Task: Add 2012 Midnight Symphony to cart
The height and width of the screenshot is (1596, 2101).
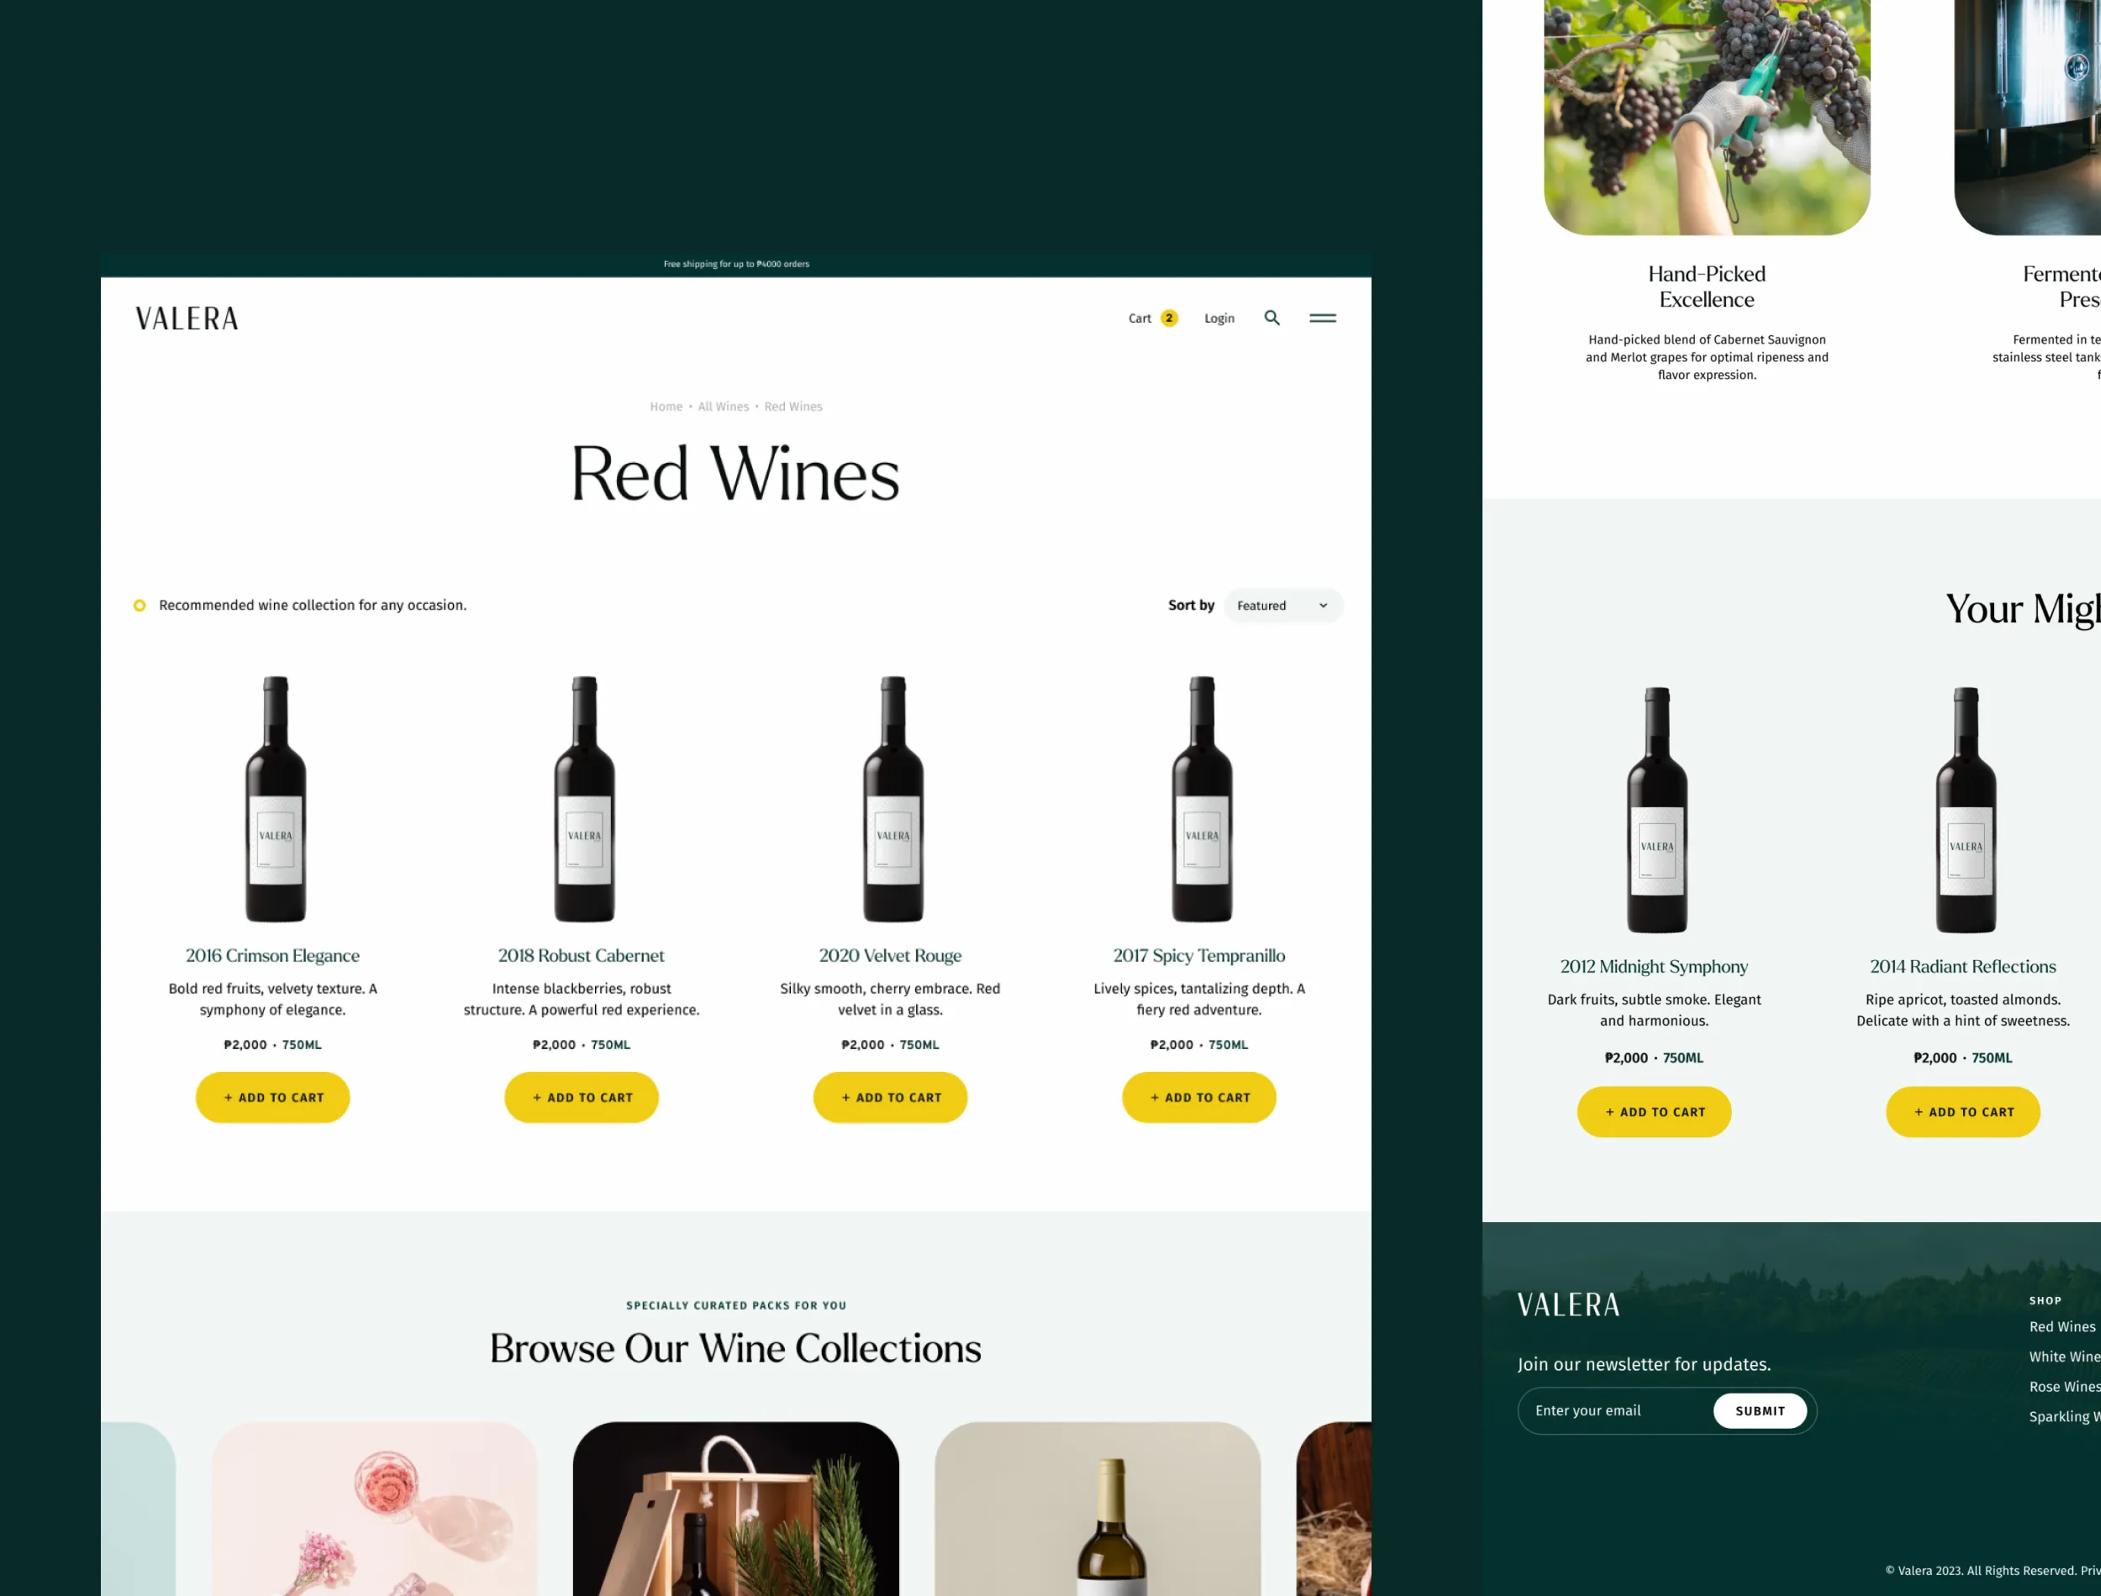Action: (1655, 1111)
